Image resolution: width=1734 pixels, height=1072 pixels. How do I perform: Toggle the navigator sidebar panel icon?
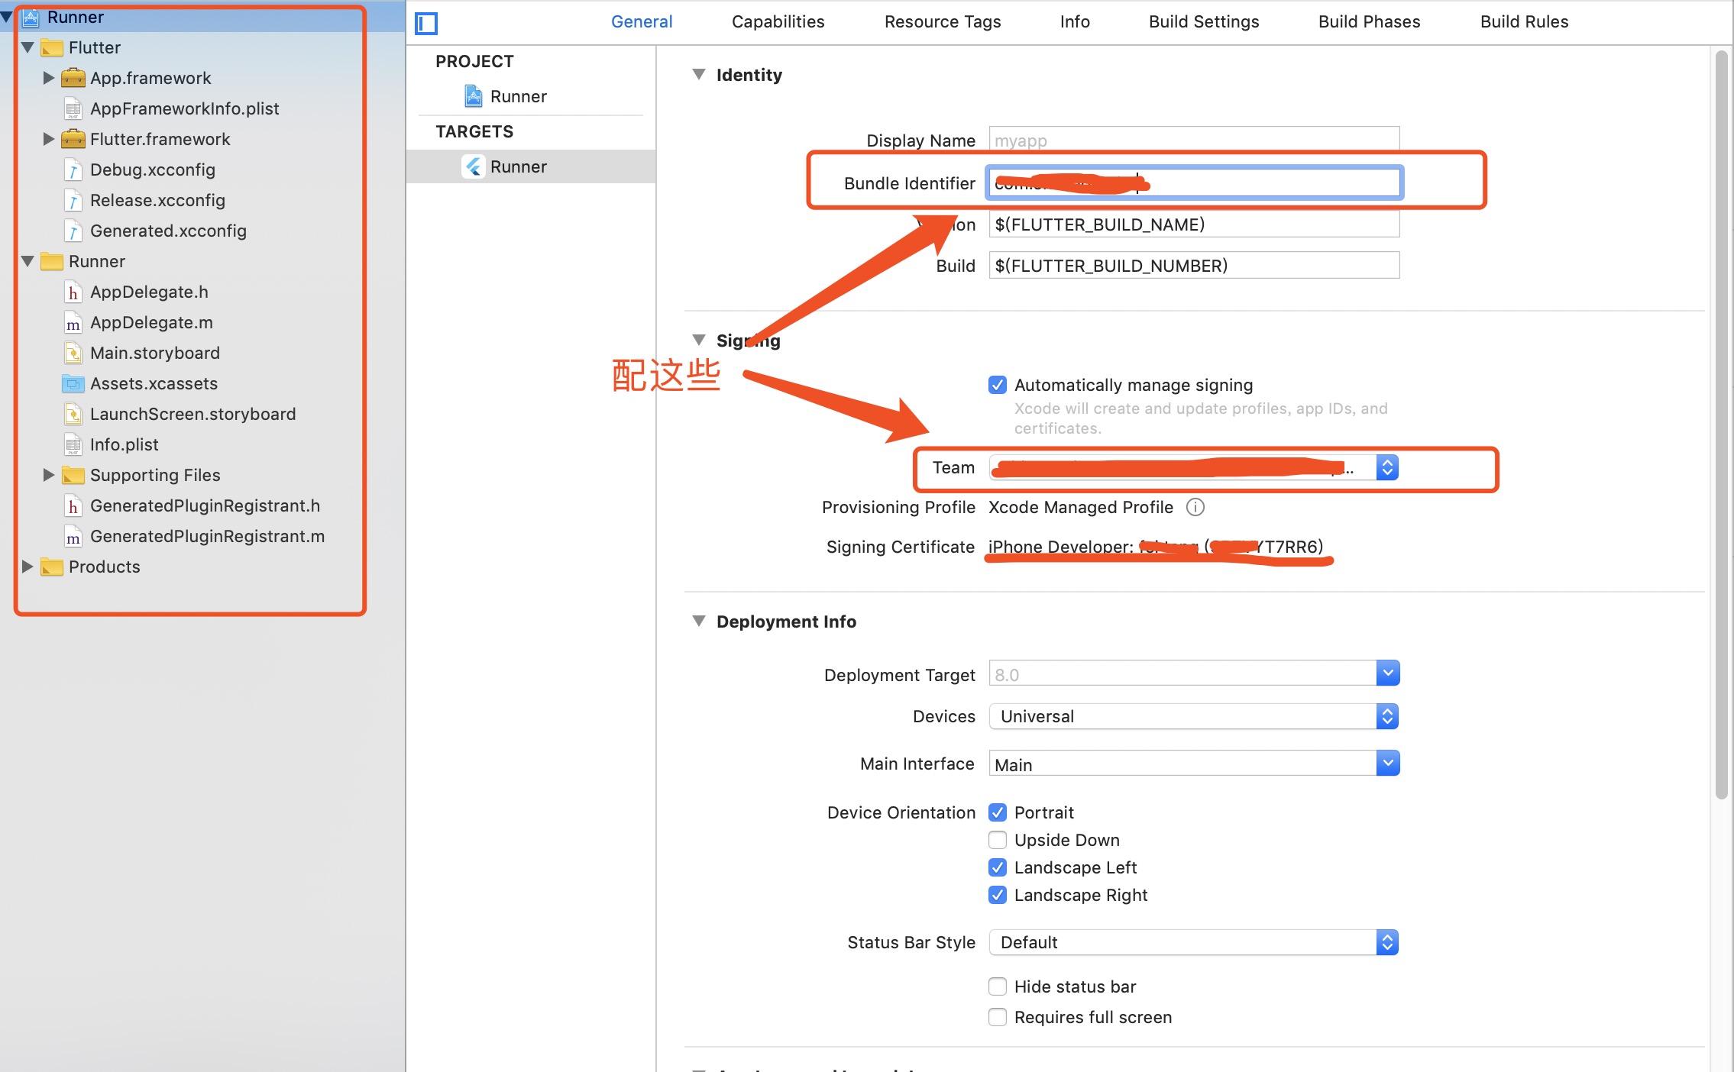click(x=426, y=24)
